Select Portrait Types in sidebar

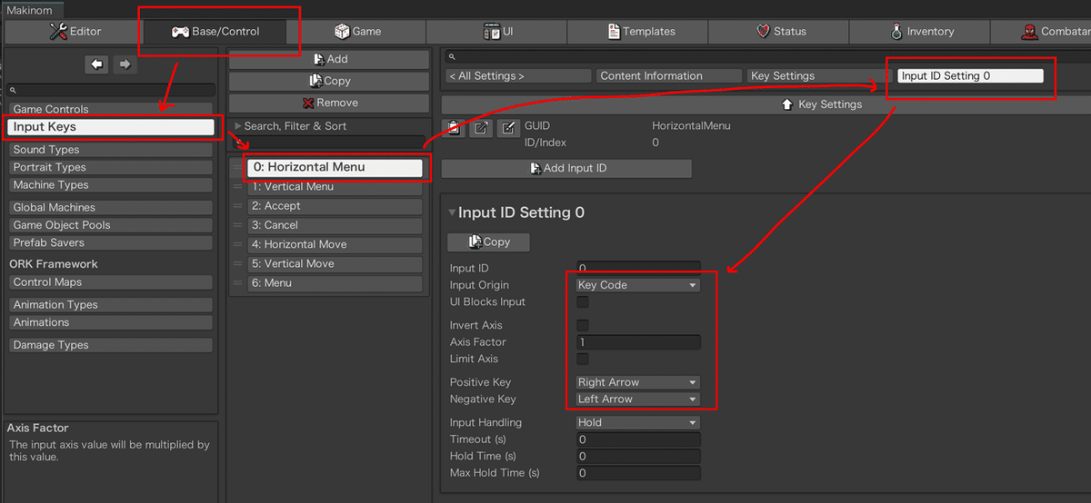(x=111, y=167)
